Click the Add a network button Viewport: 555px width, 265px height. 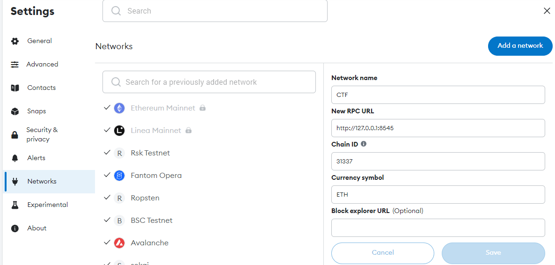520,46
